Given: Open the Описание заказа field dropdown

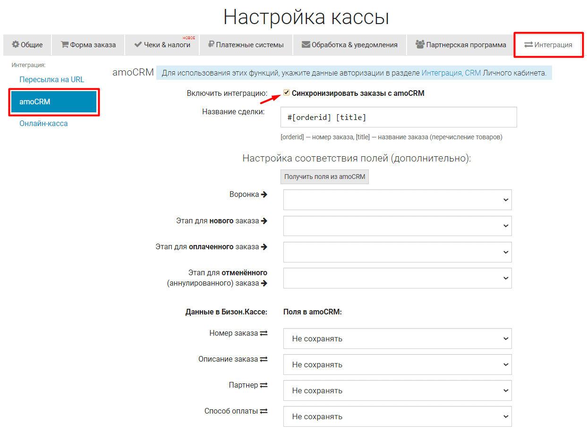Looking at the screenshot, I should [x=397, y=364].
